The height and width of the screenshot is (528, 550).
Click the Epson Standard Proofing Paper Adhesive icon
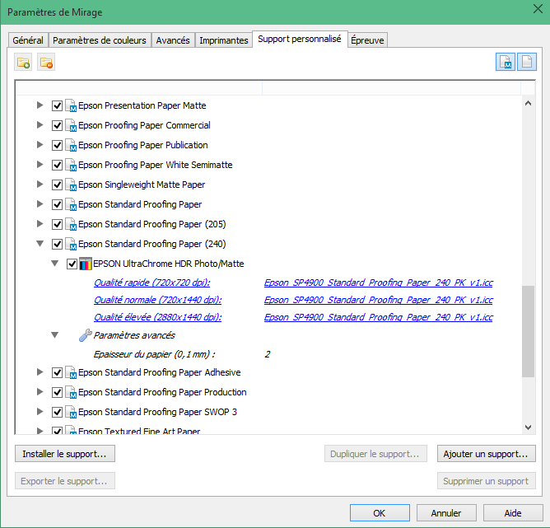tap(71, 372)
